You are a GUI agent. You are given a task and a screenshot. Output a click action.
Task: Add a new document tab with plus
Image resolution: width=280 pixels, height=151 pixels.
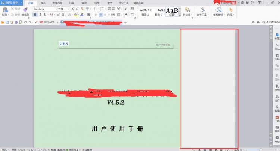pos(125,22)
